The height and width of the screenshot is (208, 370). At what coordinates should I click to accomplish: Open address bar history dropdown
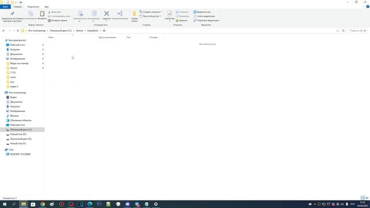[x=338, y=31]
